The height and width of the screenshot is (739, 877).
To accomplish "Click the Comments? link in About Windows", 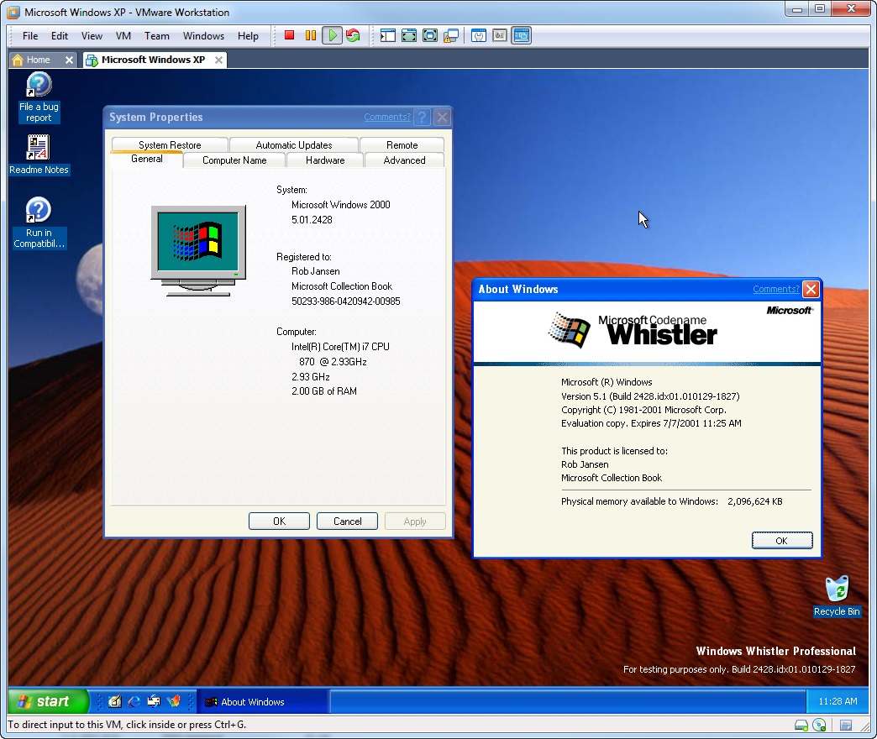I will click(x=775, y=289).
